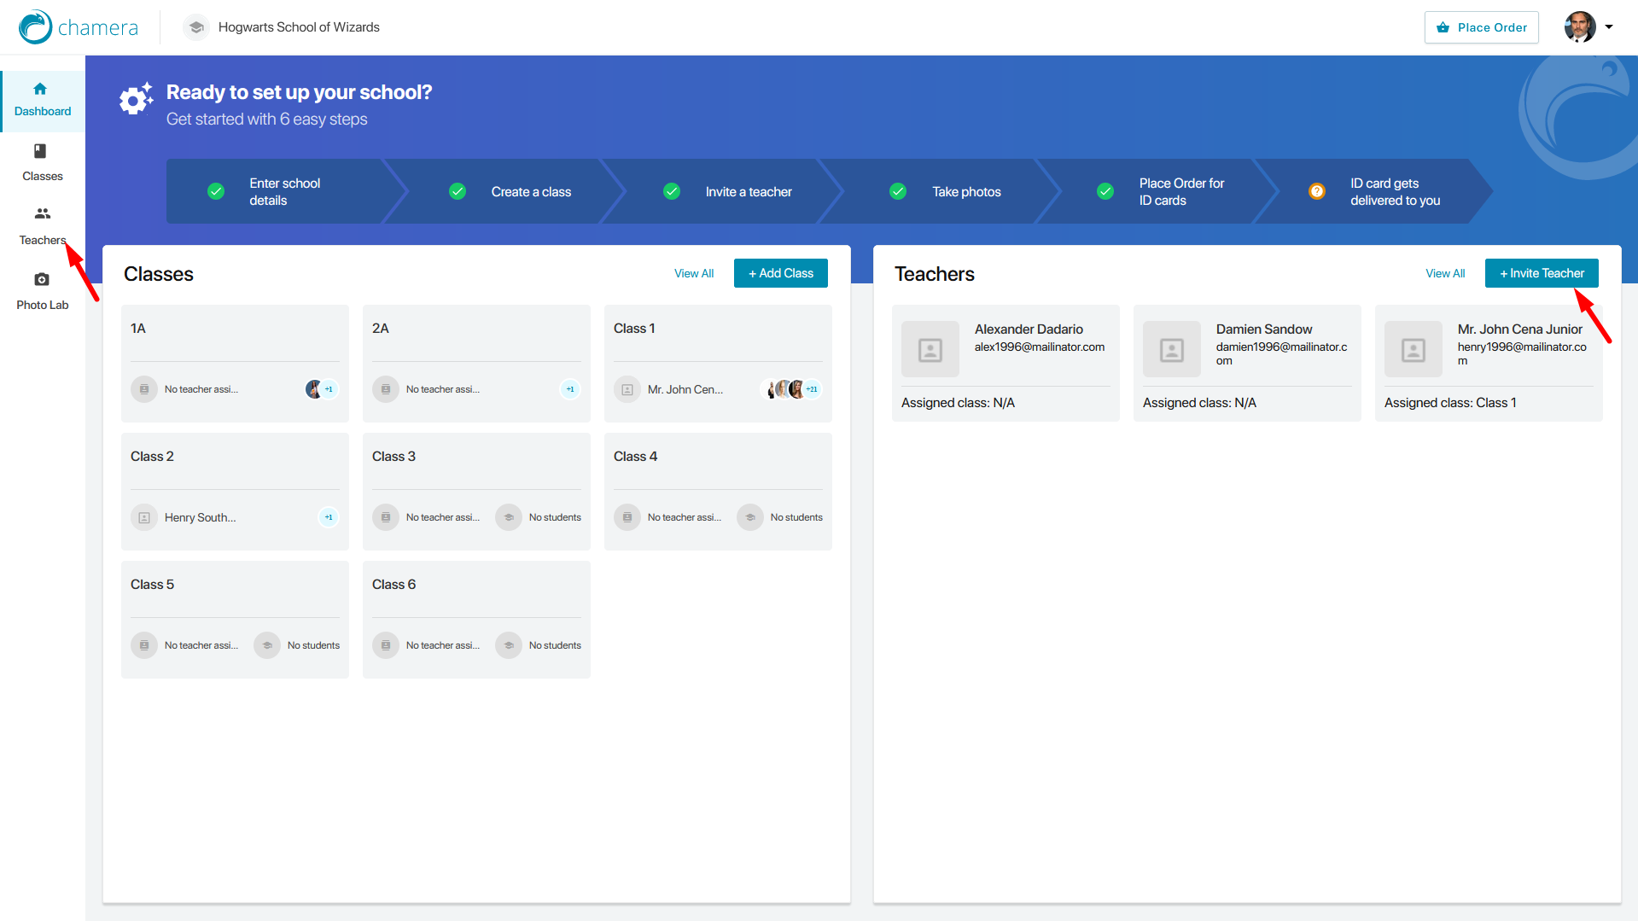Open Alexander Dadario teacher name

pos(1029,329)
